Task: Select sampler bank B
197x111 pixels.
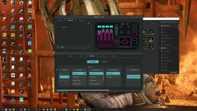Action: (x=64, y=77)
